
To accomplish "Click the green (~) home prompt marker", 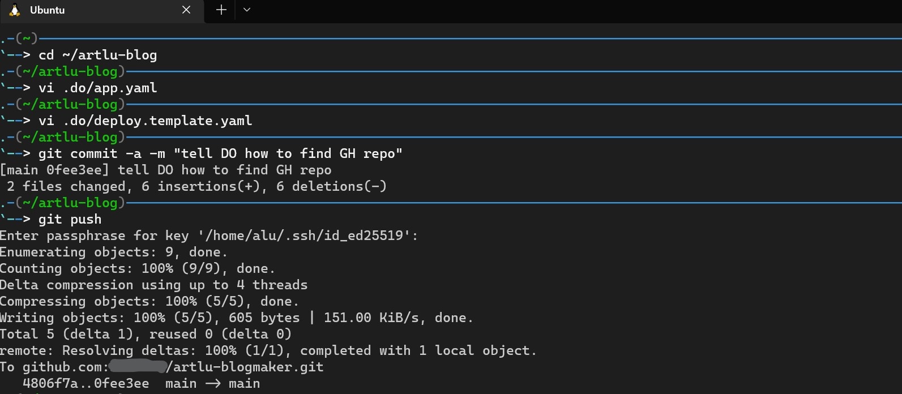I will (x=25, y=38).
